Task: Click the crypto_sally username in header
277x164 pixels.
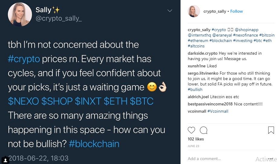Action: click(215, 11)
